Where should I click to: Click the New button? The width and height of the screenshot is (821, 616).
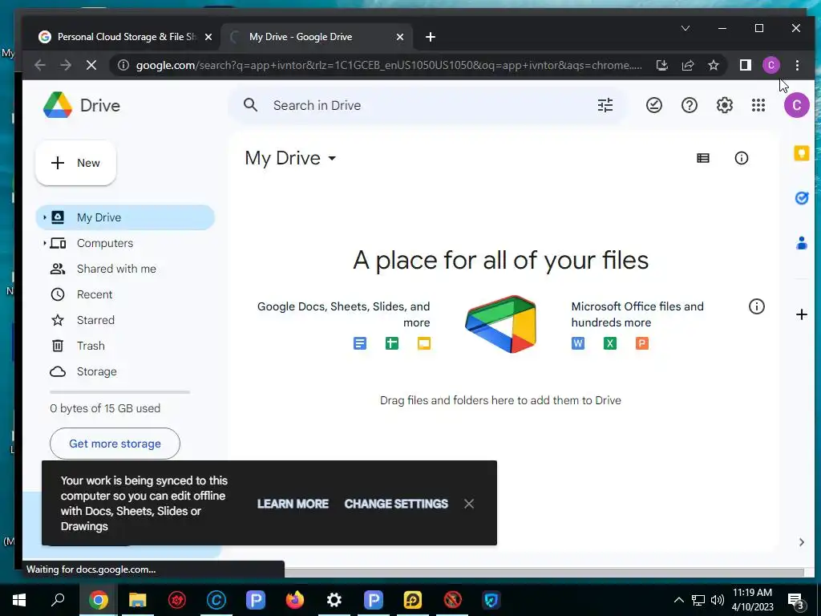coord(75,163)
